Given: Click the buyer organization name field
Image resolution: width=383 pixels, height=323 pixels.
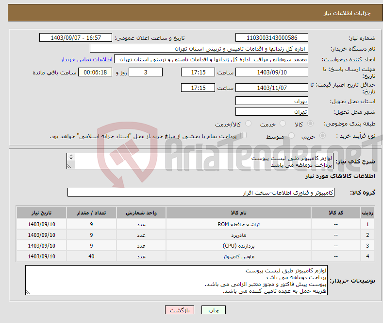Looking at the screenshot, I should pyautogui.click(x=199, y=49).
